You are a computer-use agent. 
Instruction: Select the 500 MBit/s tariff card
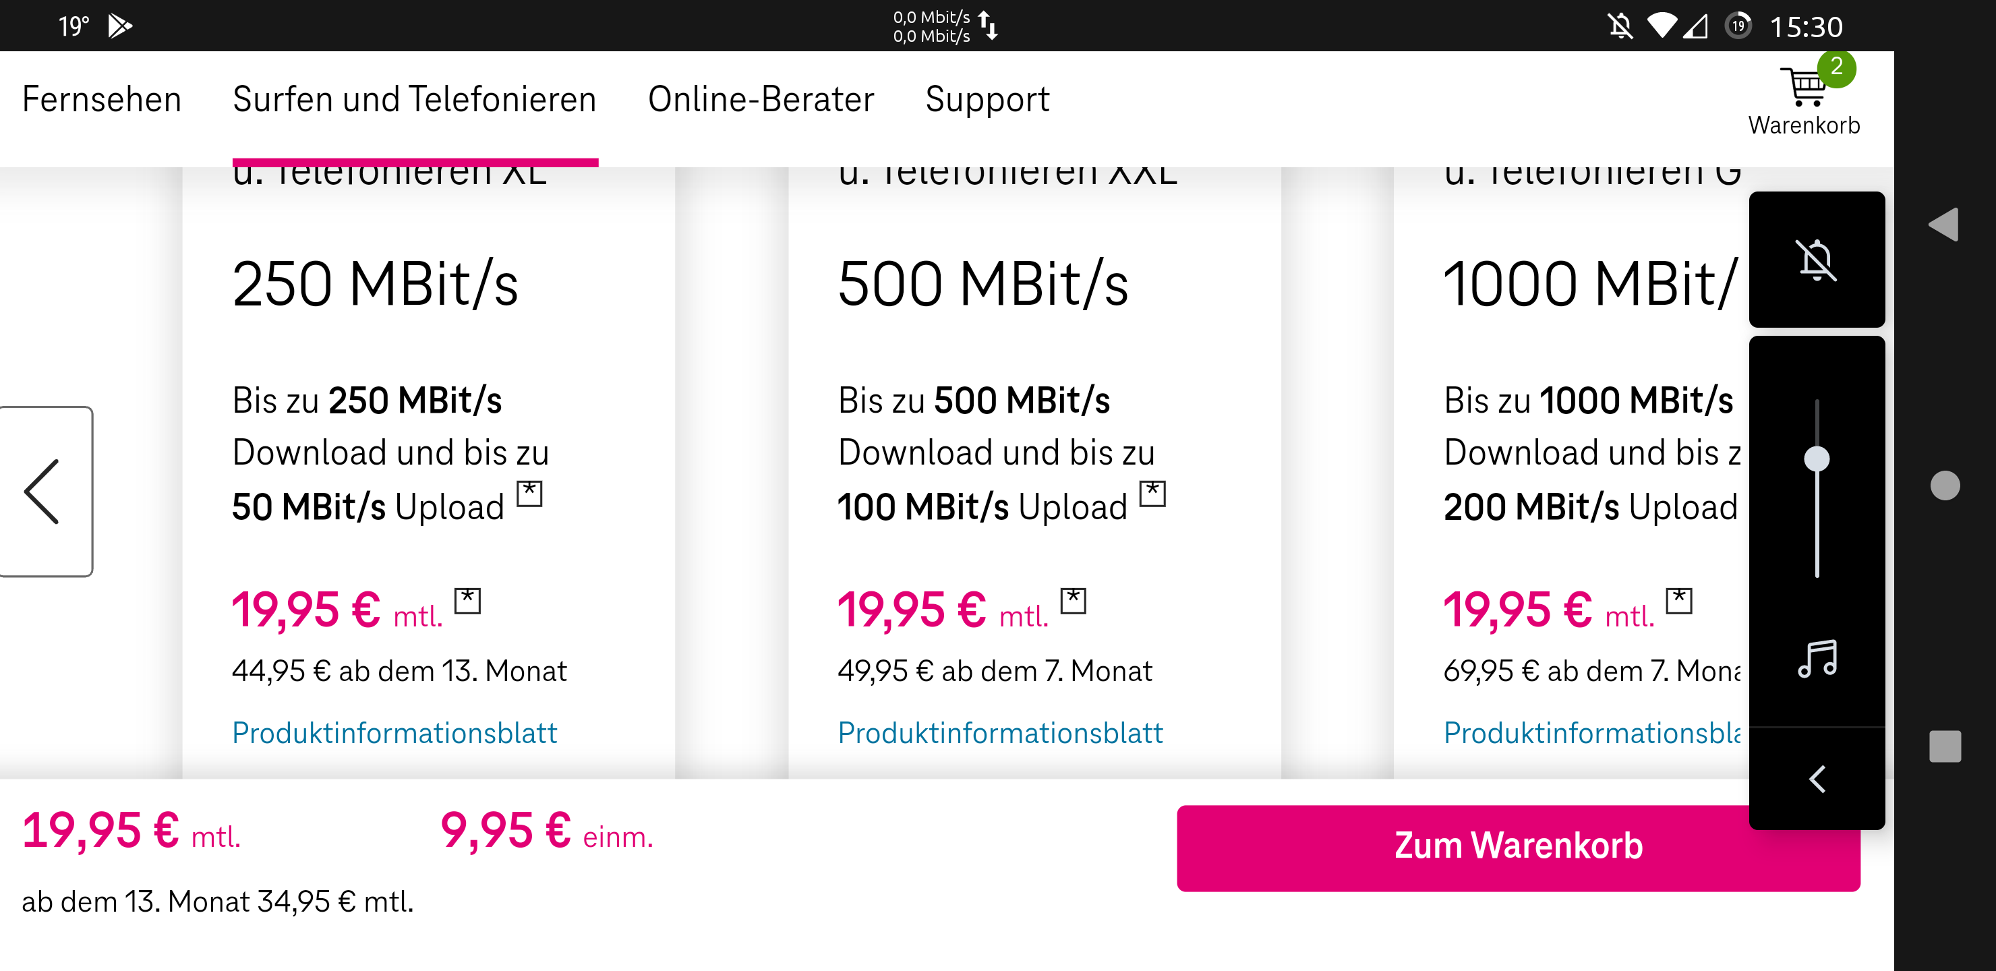[x=1034, y=473]
